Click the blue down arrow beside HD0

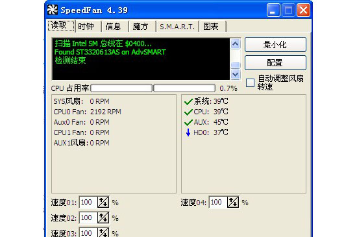click(x=188, y=132)
